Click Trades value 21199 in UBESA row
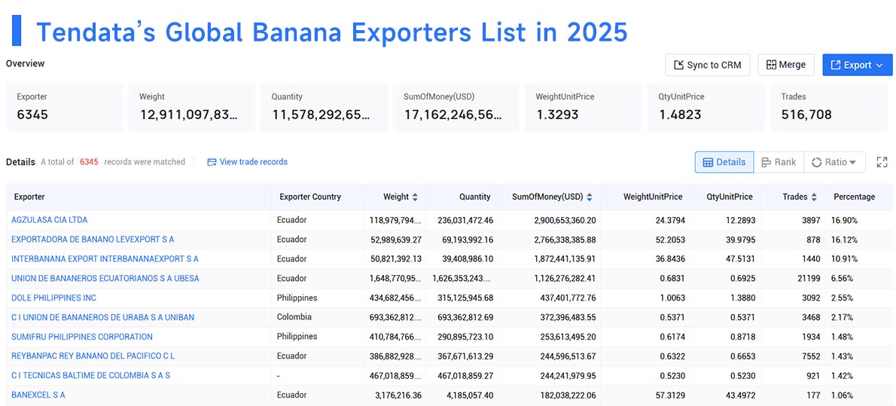The height and width of the screenshot is (406, 896). coord(809,279)
